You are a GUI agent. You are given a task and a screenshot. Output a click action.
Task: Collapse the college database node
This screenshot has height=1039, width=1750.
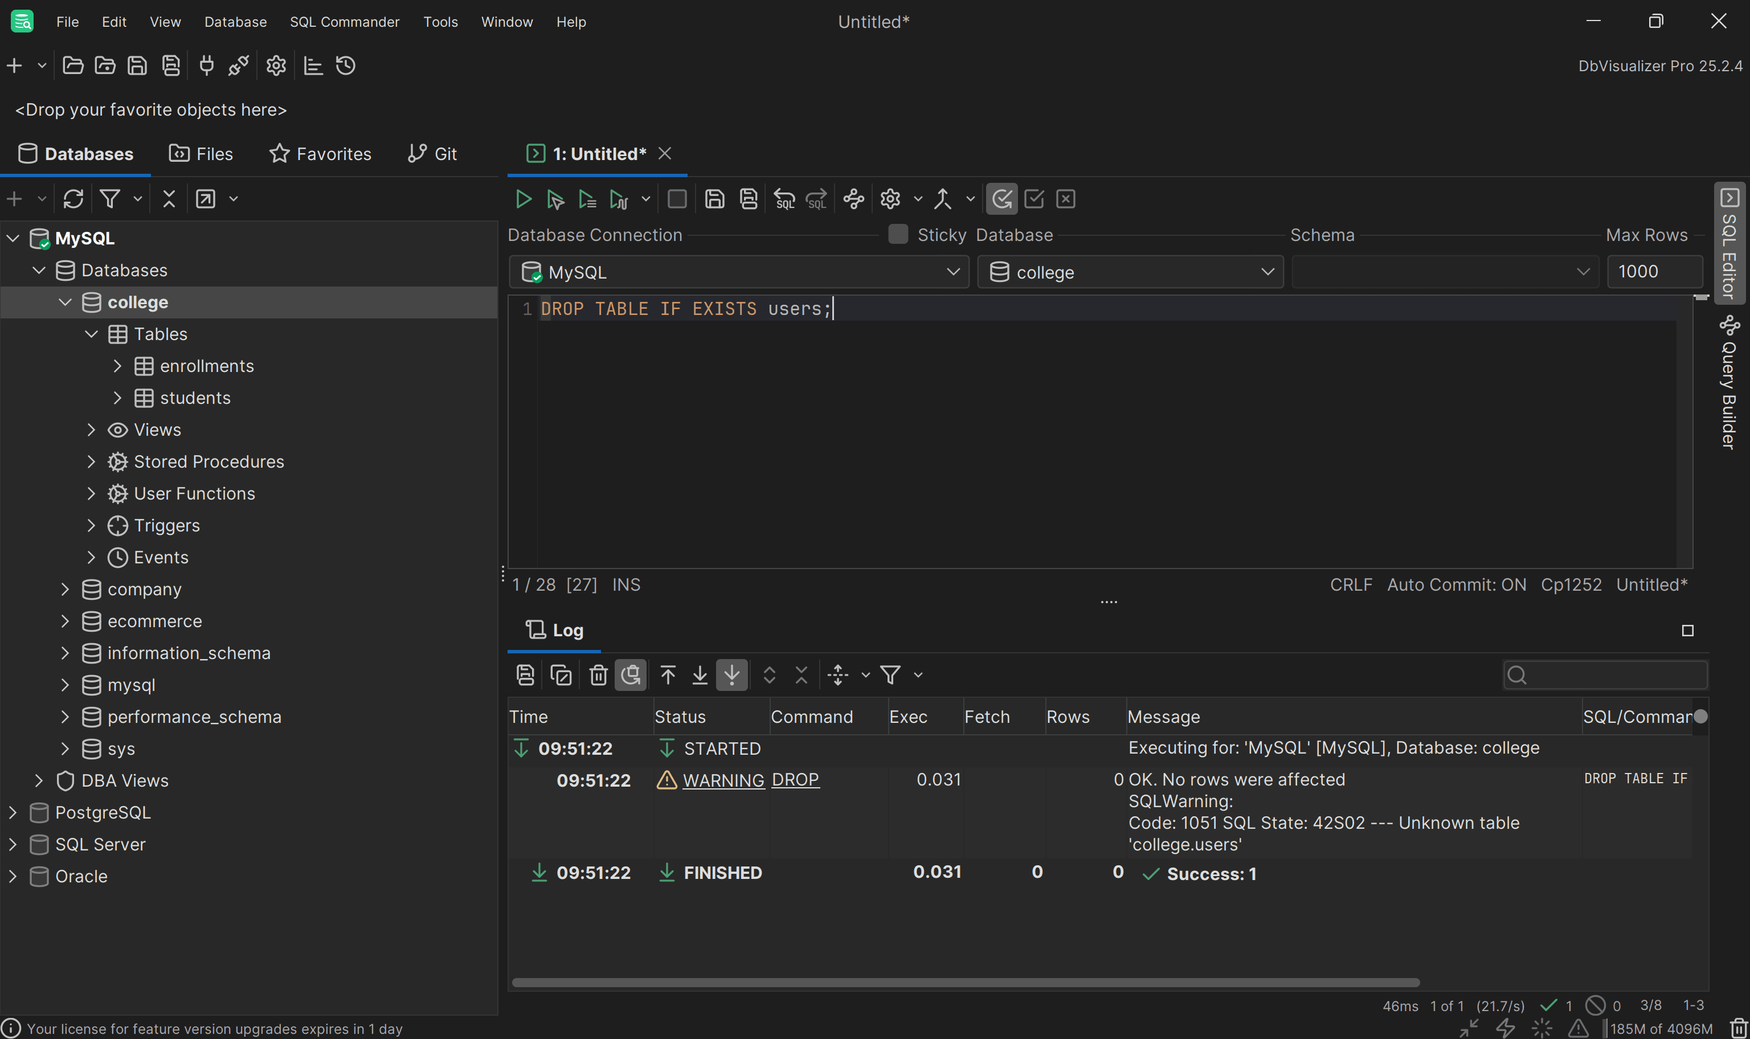[x=65, y=302]
